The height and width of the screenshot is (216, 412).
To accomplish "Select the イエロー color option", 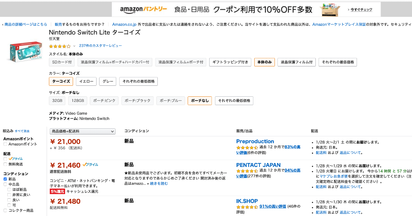I will coord(86,81).
